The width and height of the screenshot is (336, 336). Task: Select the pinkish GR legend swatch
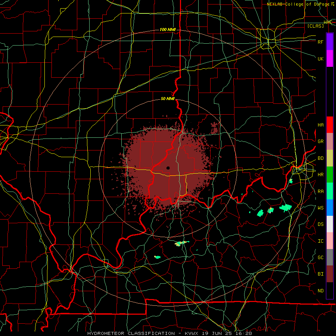330,141
